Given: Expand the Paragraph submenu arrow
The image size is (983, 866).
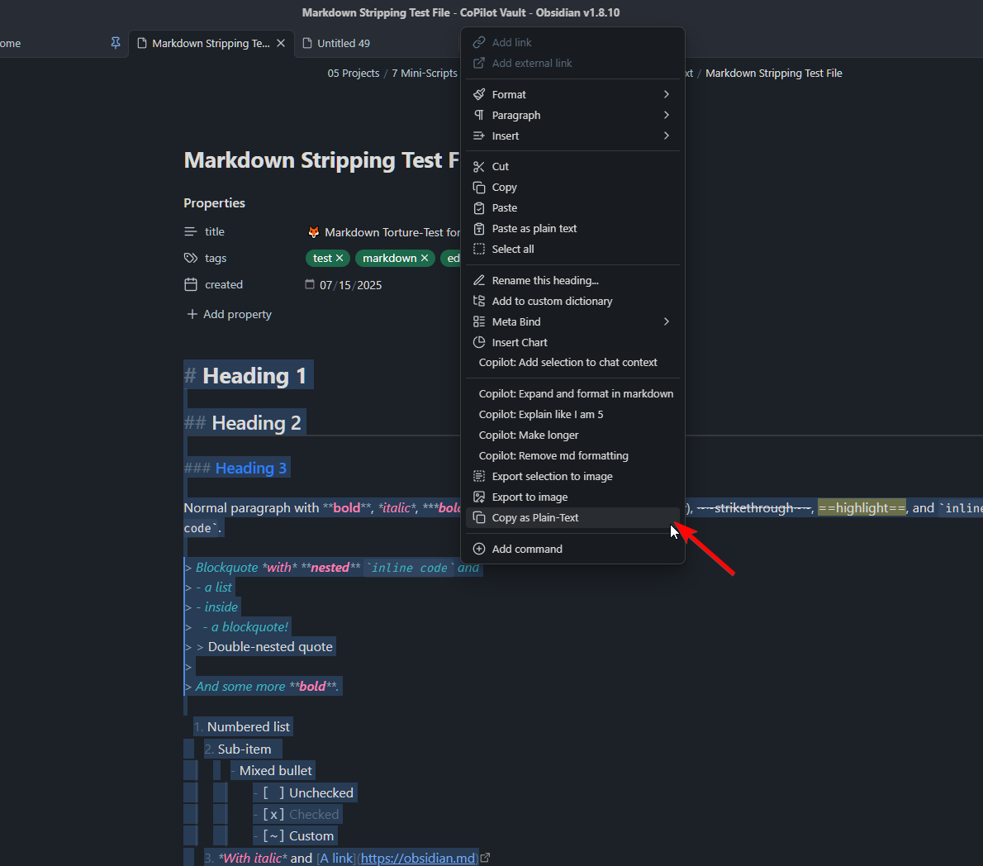Looking at the screenshot, I should click(x=667, y=116).
